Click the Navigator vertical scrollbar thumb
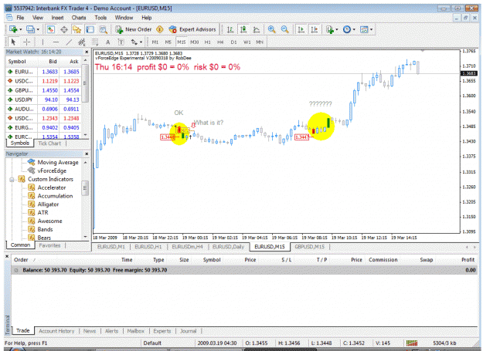 coord(85,188)
